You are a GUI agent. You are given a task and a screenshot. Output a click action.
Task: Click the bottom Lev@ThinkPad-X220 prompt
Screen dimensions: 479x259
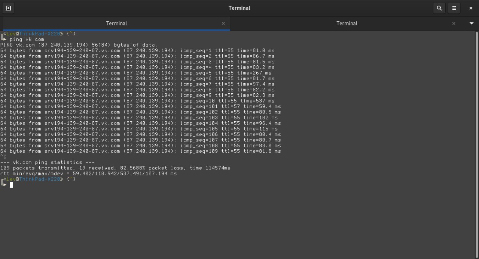click(39, 179)
